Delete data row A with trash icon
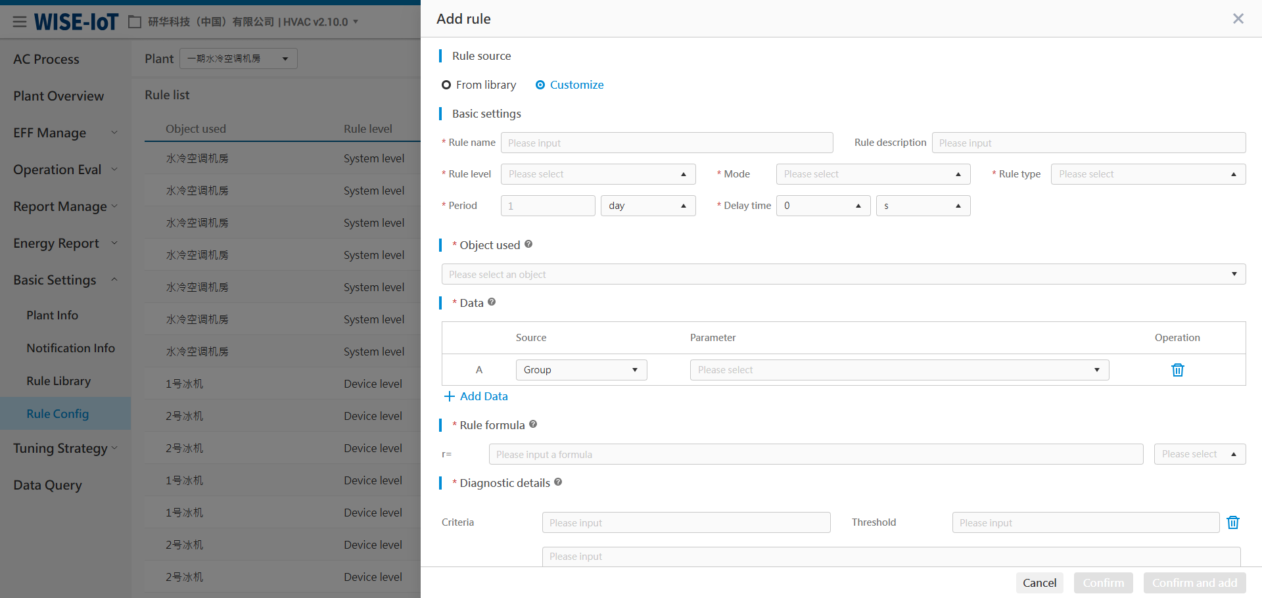Screen dimensions: 1262x598 pyautogui.click(x=1177, y=370)
